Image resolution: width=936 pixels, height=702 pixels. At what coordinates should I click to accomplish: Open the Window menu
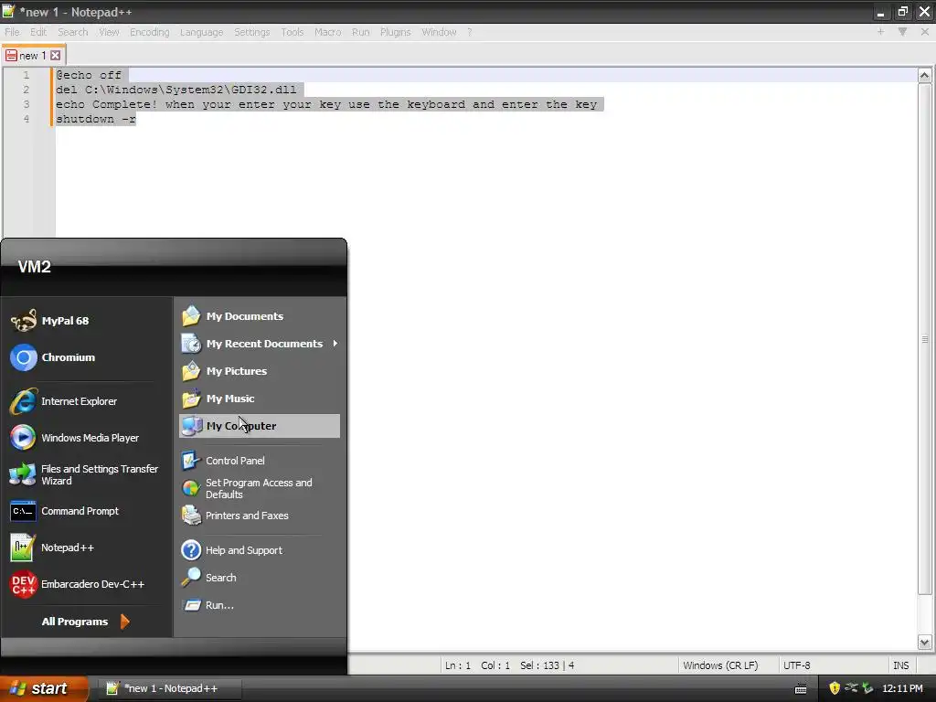439,32
